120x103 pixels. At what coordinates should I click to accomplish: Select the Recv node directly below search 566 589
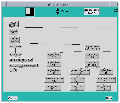point(15,47)
